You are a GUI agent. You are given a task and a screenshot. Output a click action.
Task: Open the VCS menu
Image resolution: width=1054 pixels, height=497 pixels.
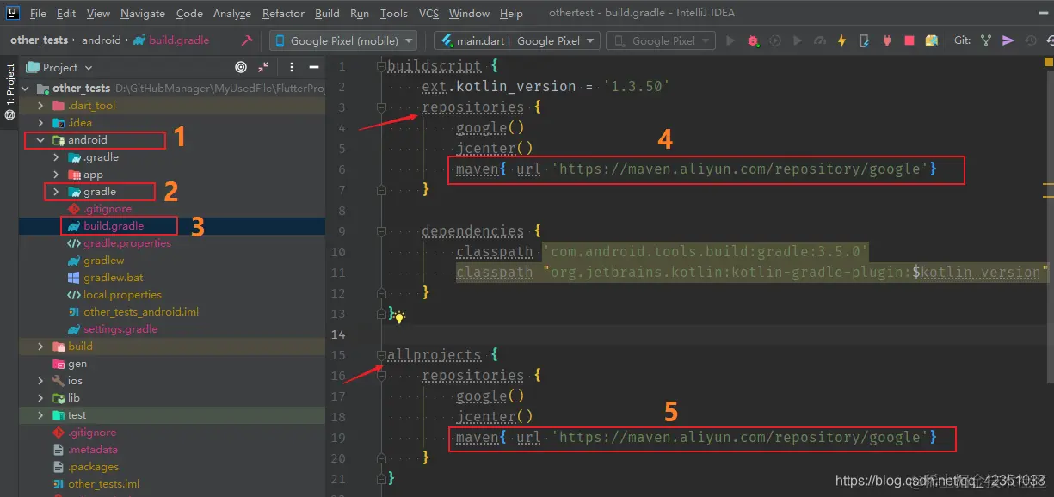tap(428, 14)
